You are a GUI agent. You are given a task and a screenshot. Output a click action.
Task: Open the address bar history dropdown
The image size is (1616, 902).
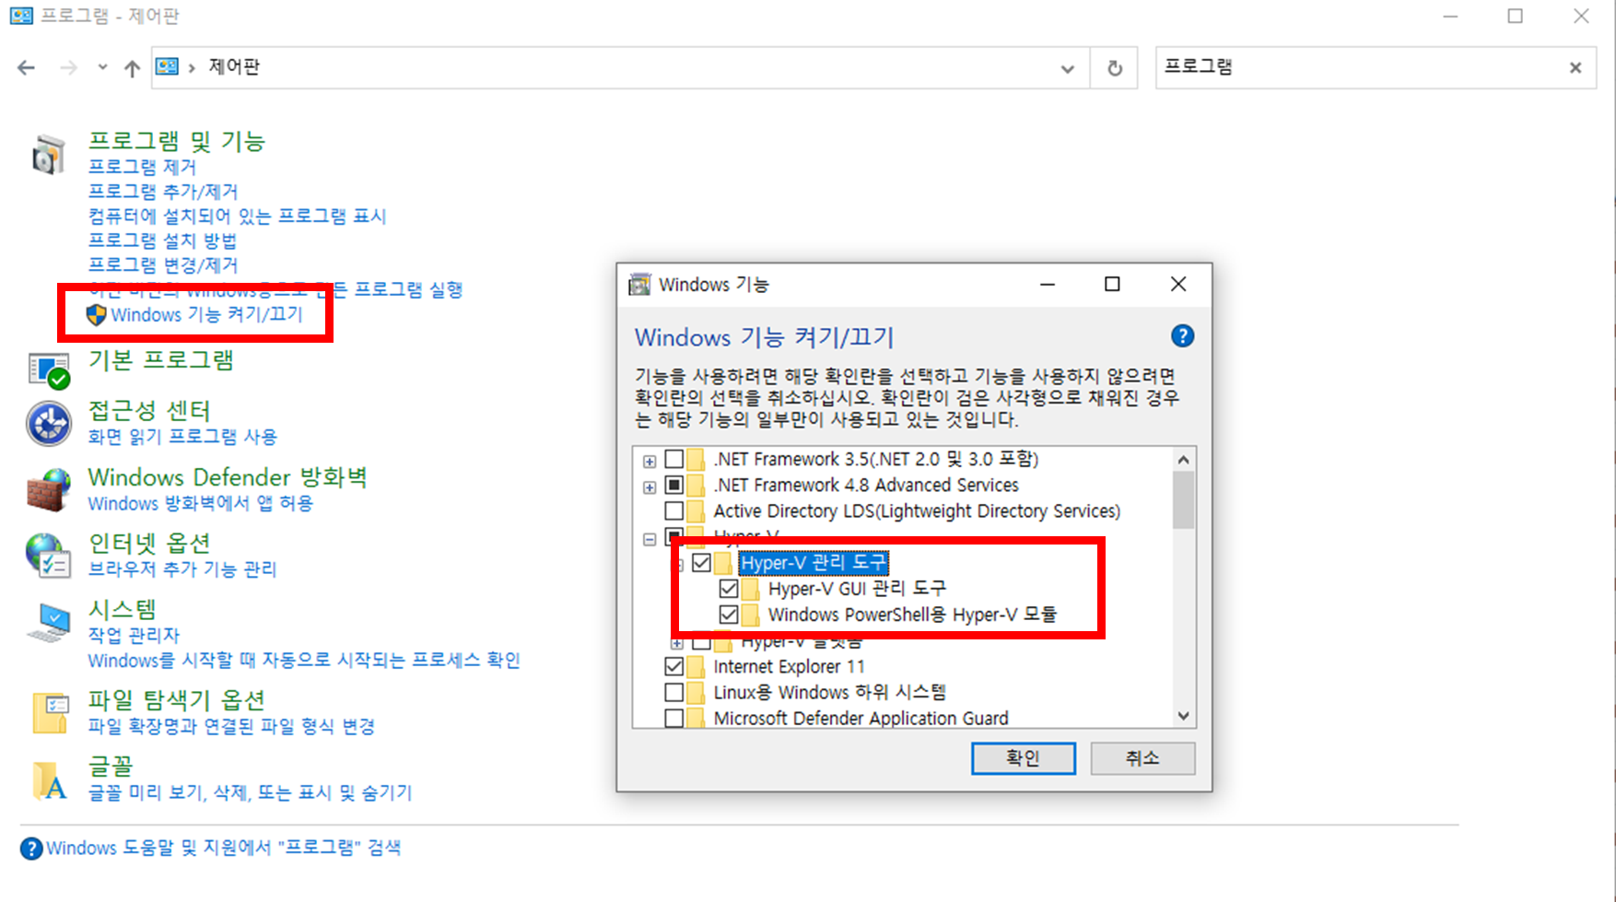pos(1068,68)
